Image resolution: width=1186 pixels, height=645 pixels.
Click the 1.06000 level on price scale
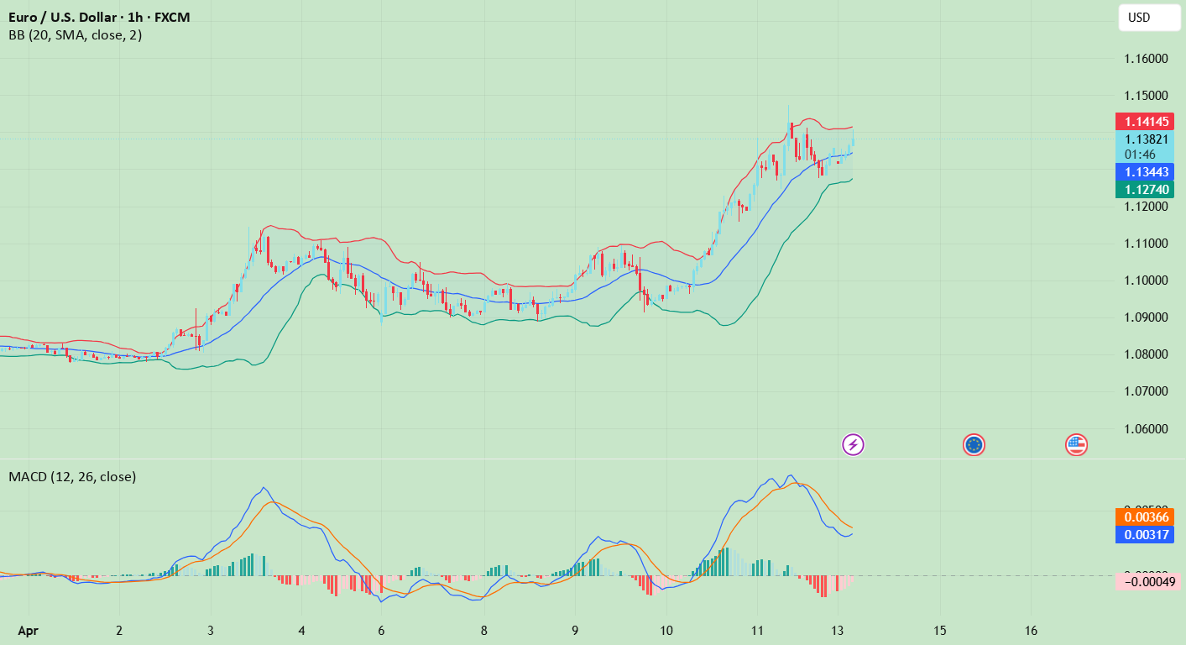[1146, 428]
